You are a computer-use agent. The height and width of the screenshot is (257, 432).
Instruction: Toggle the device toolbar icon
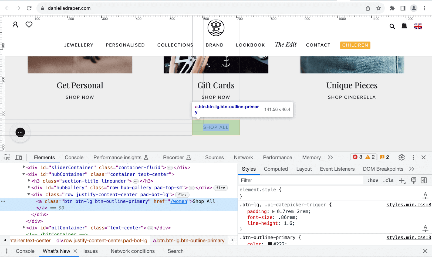[19, 157]
